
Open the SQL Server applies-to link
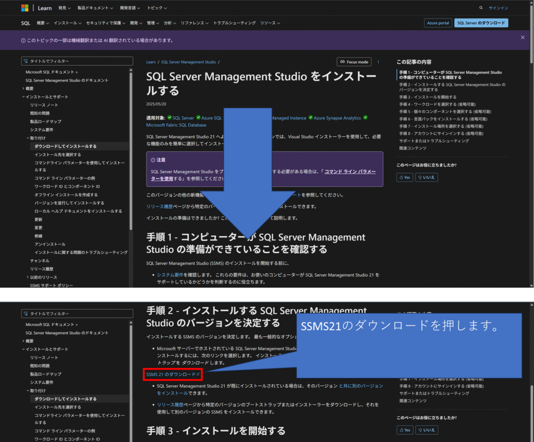coord(183,118)
